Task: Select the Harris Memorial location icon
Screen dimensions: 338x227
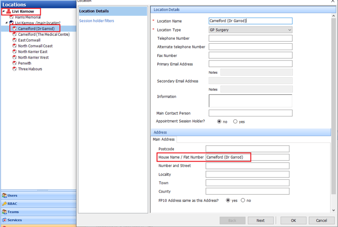Action: [11, 17]
